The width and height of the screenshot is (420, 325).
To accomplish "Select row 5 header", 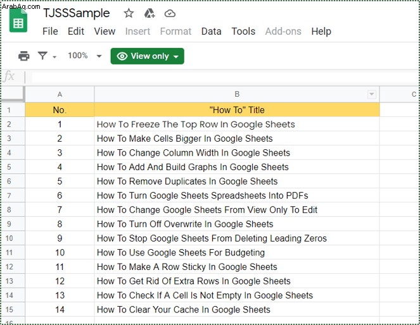I will point(13,167).
